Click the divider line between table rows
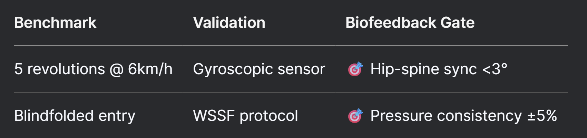Viewport: 587px width, 138px height. [x=291, y=92]
